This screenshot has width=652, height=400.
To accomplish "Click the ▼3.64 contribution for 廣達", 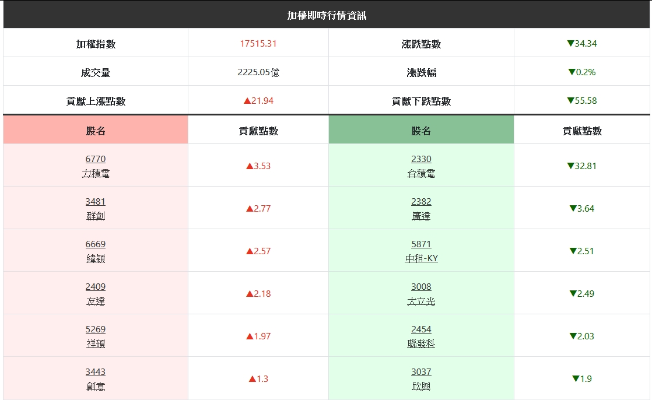I will click(582, 209).
